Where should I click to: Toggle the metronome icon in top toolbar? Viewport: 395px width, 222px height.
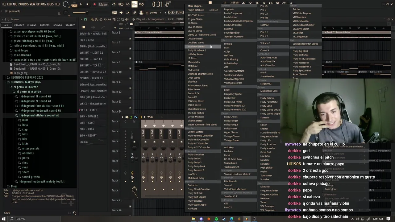point(114,4)
